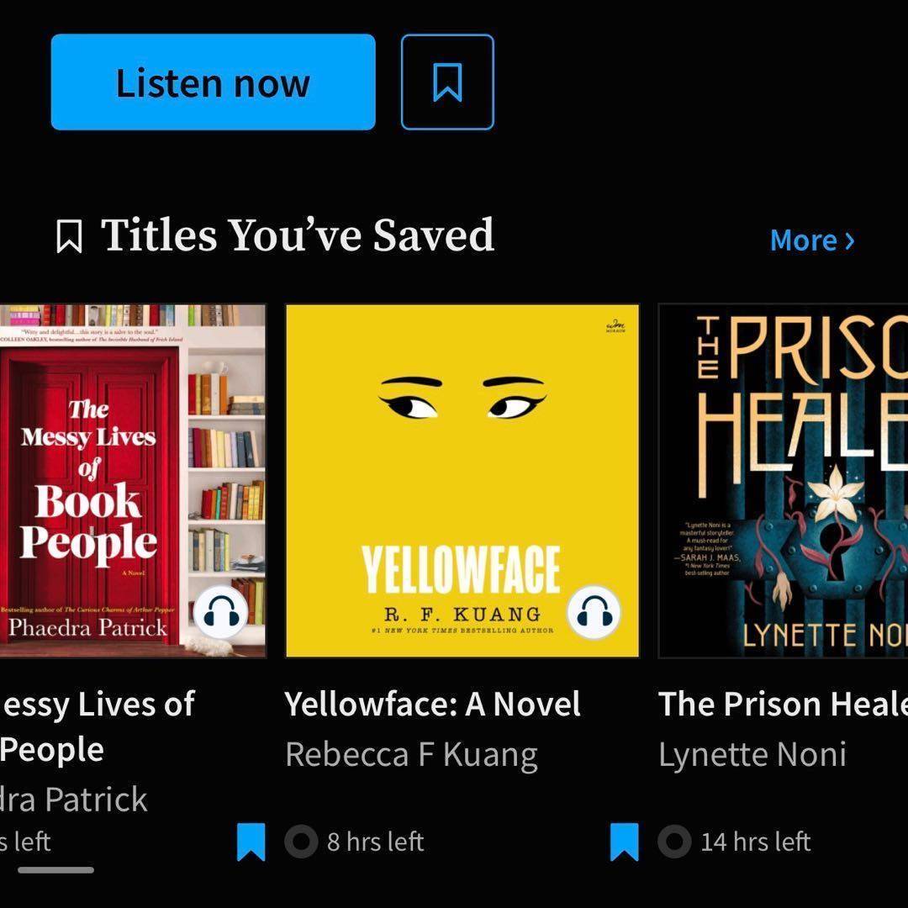Open More saved titles link

[x=812, y=240]
